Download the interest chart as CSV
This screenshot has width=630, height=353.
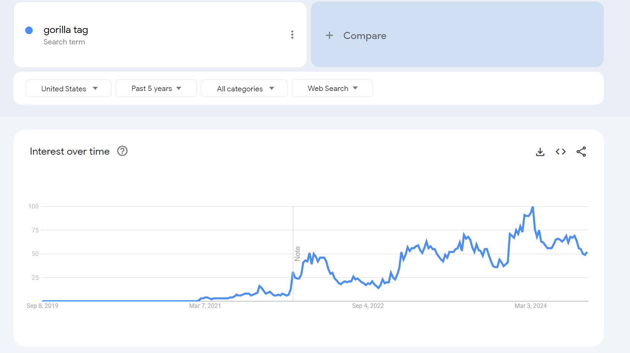point(540,152)
